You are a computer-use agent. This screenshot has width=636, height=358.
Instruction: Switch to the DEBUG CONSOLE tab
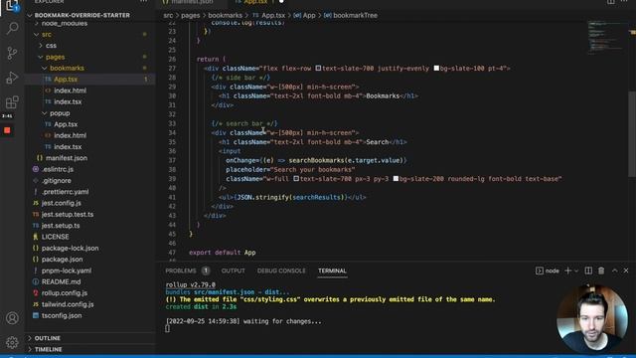281,270
